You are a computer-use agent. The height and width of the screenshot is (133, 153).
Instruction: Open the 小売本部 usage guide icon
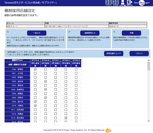[115, 3]
